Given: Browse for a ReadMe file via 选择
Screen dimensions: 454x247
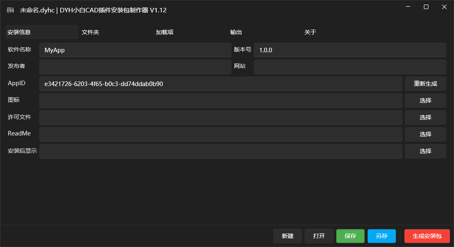Looking at the screenshot, I should 425,135.
